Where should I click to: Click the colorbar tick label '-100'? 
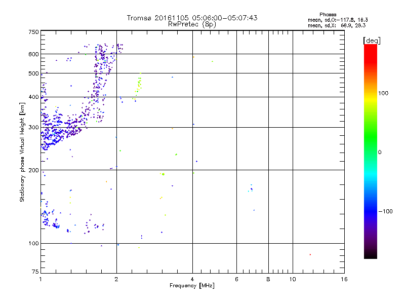coord(385,211)
